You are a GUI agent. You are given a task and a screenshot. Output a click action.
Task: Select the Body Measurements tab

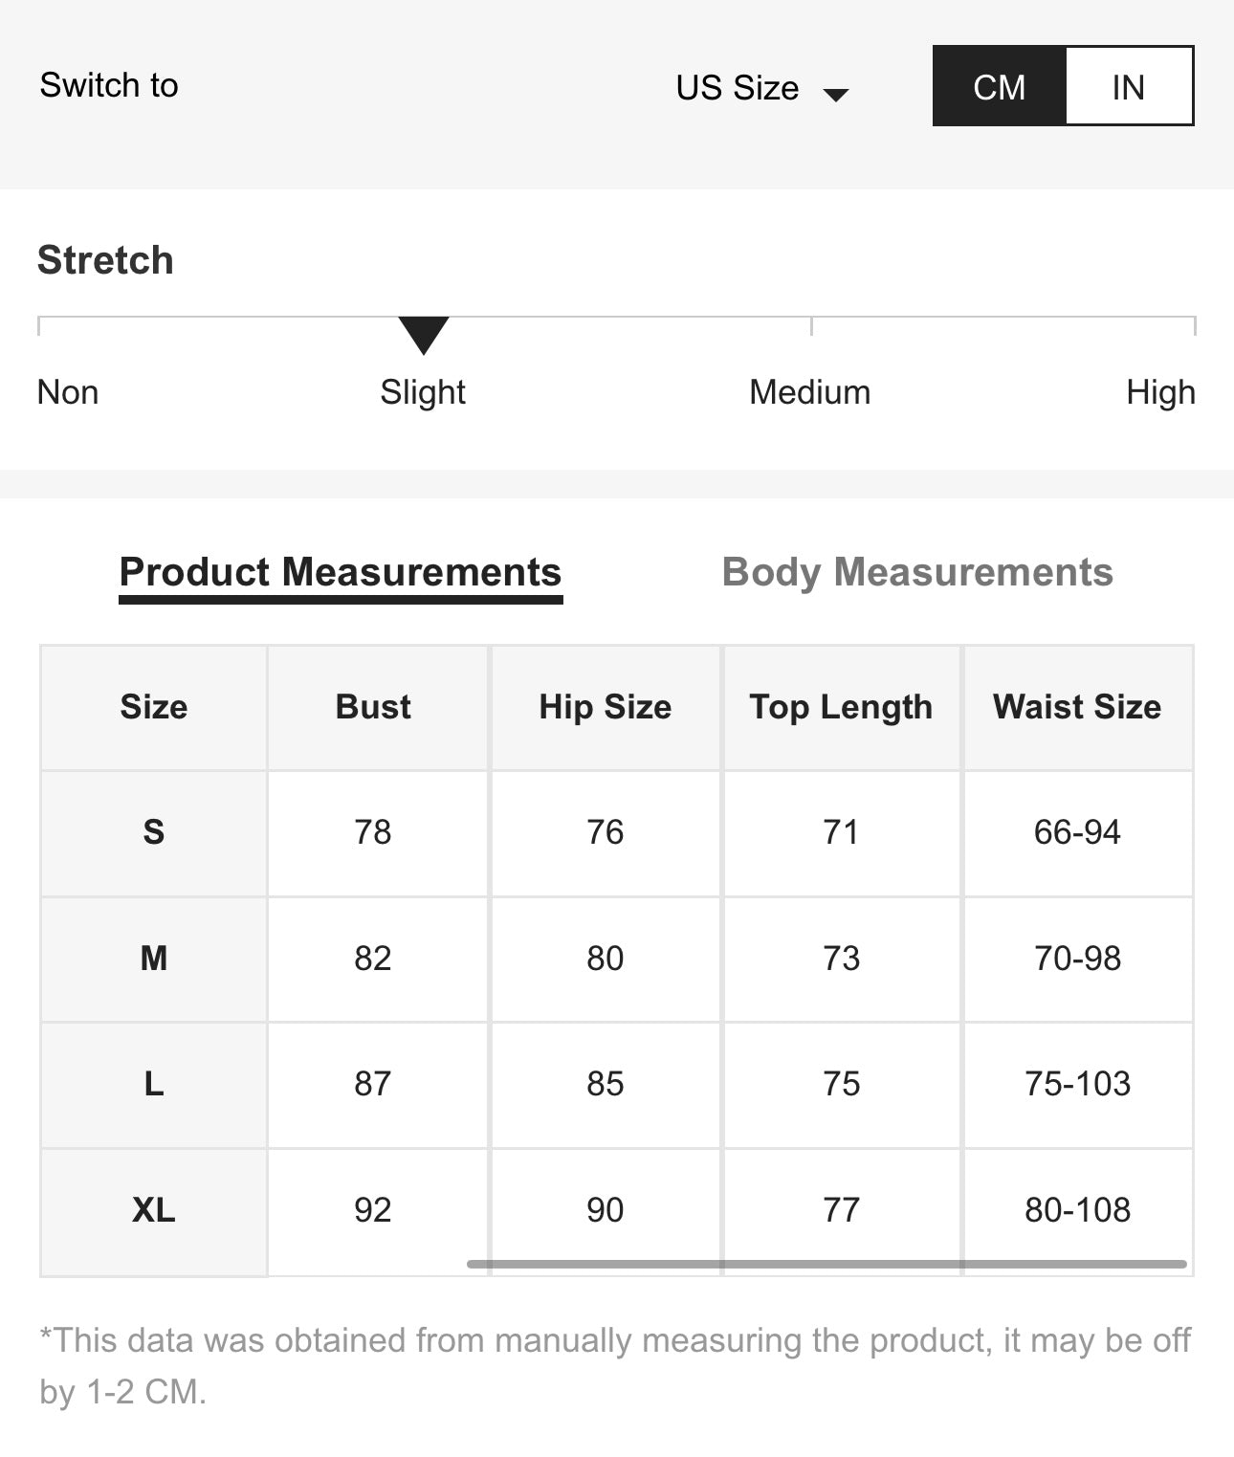point(917,572)
